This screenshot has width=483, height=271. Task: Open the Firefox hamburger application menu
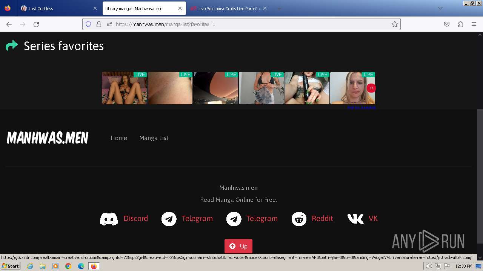pyautogui.click(x=474, y=24)
